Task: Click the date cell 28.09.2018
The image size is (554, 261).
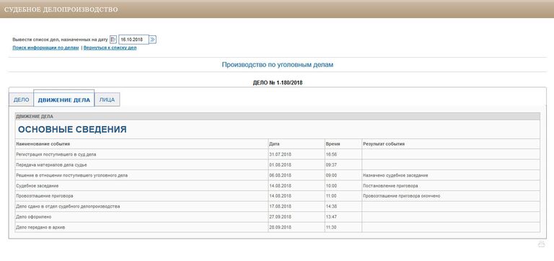Action: tap(296, 227)
